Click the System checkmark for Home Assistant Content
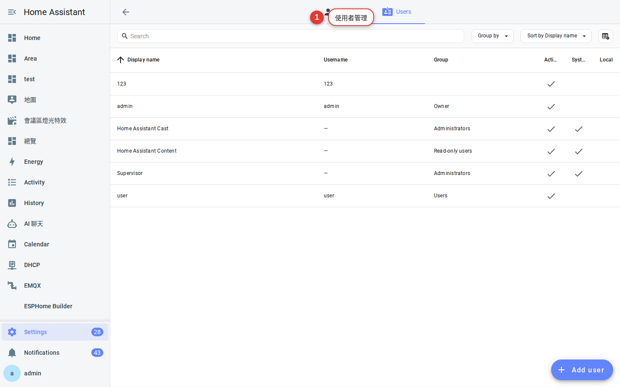Screen dimensions: 620x387 tap(579, 151)
